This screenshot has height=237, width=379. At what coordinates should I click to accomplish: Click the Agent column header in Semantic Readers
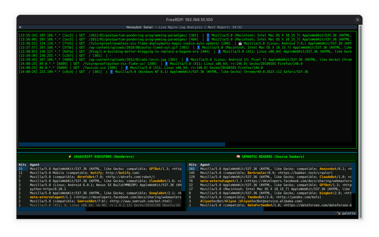(205, 165)
